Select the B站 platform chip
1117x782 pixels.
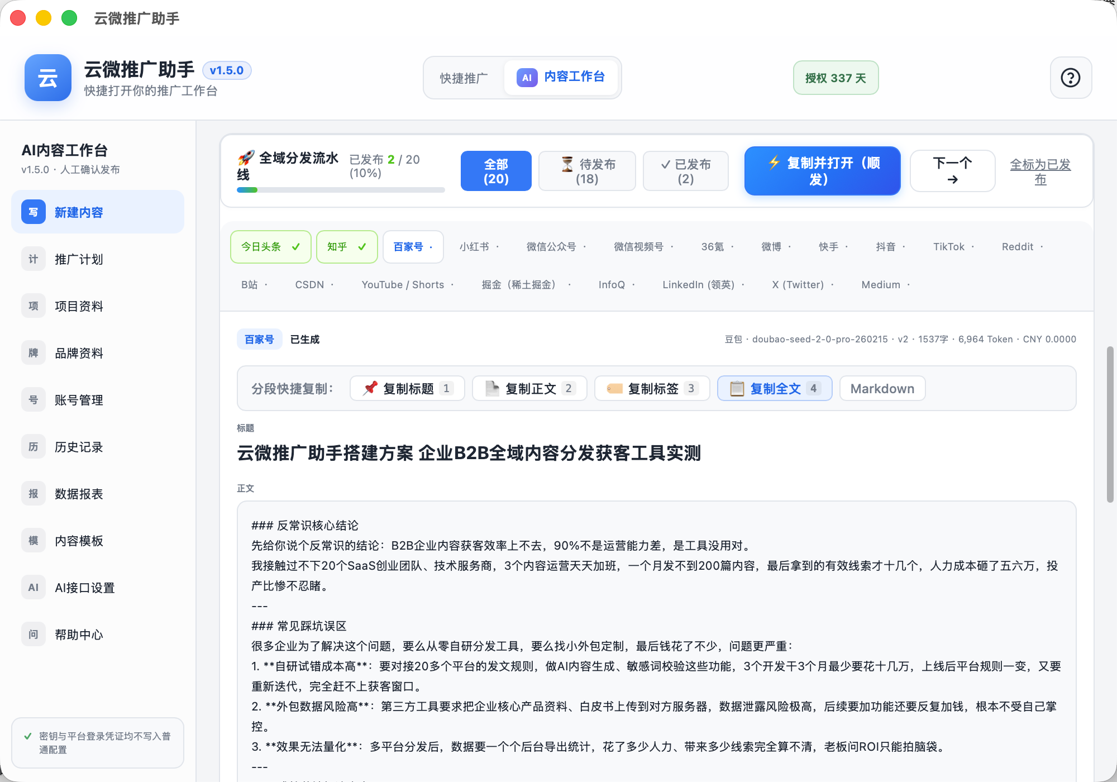[254, 285]
